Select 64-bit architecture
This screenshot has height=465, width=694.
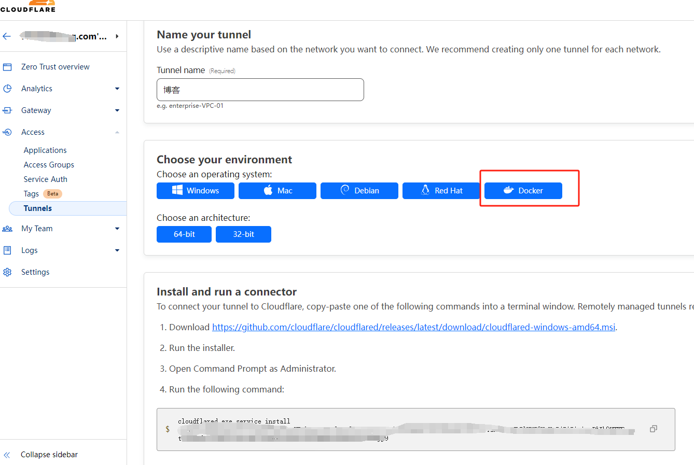(x=184, y=234)
